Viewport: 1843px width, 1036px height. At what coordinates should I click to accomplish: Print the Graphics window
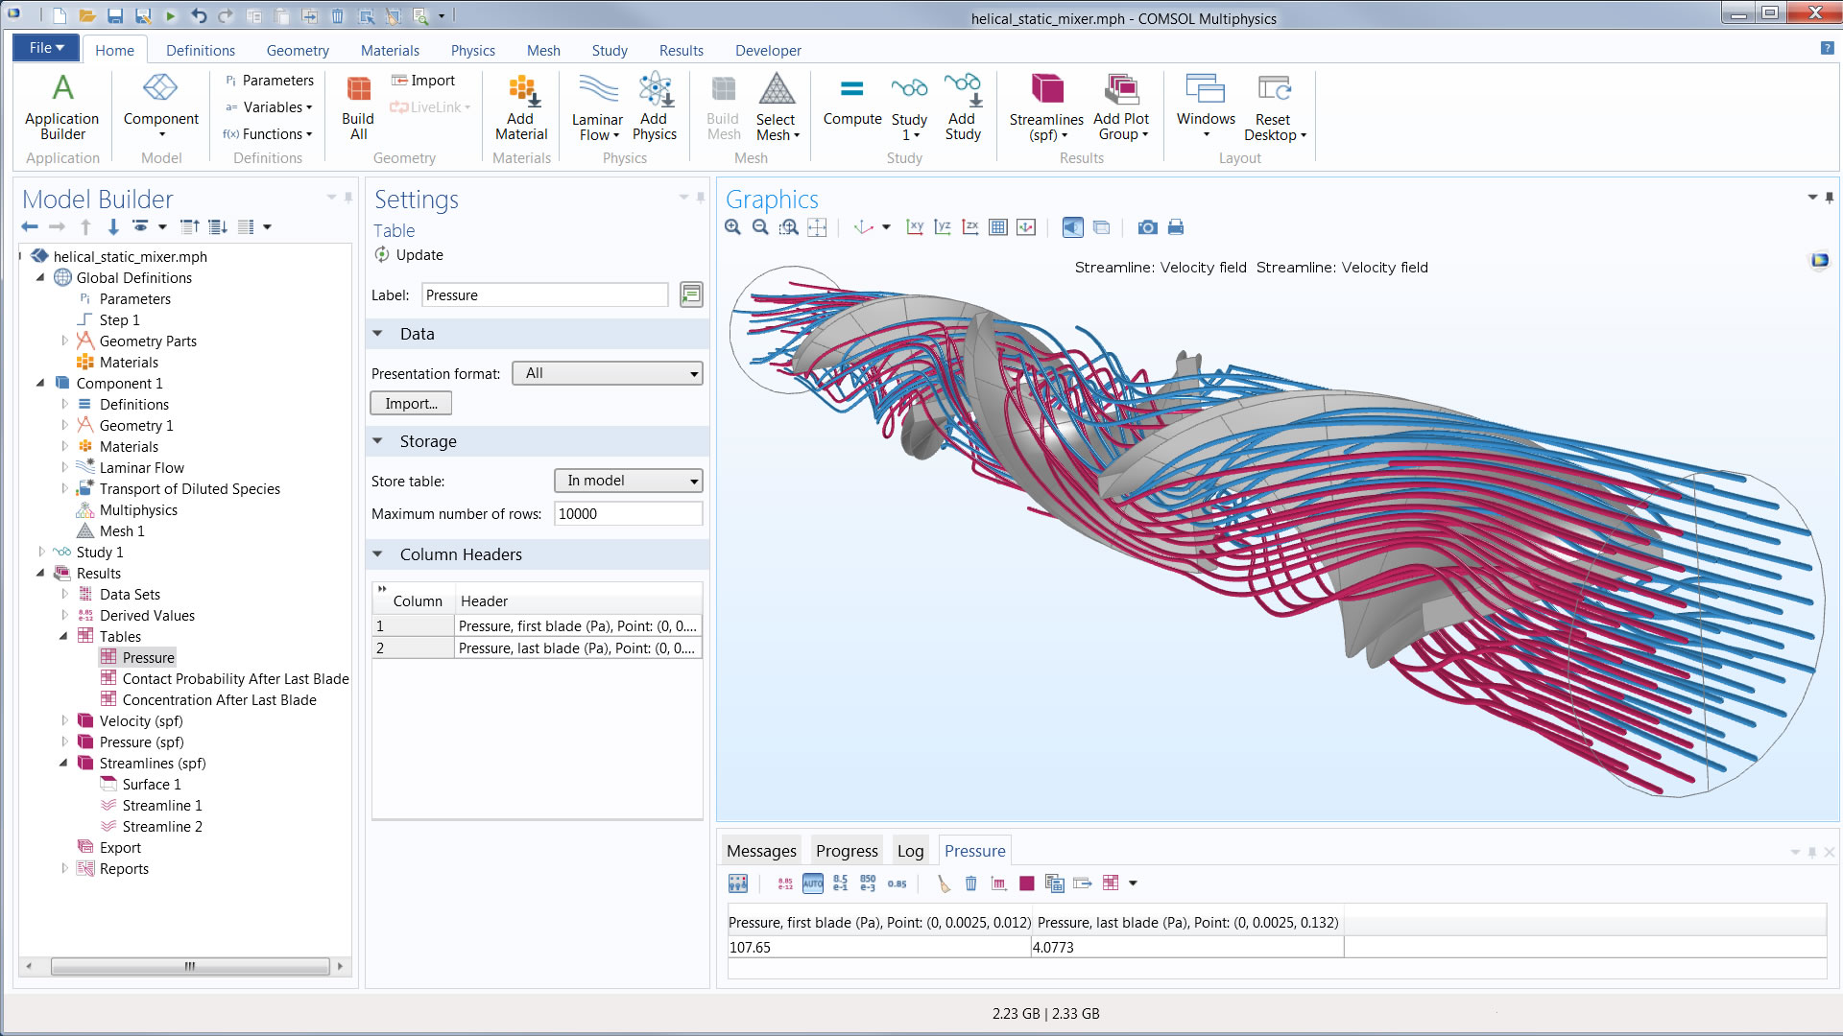1176,227
